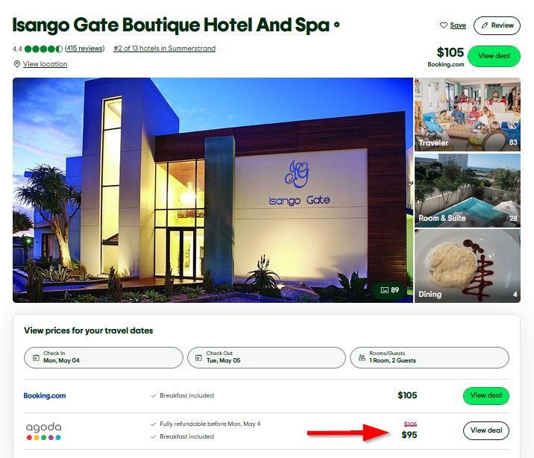This screenshot has width=534, height=458.
Task: Open the 415 reviews link
Action: 85,48
